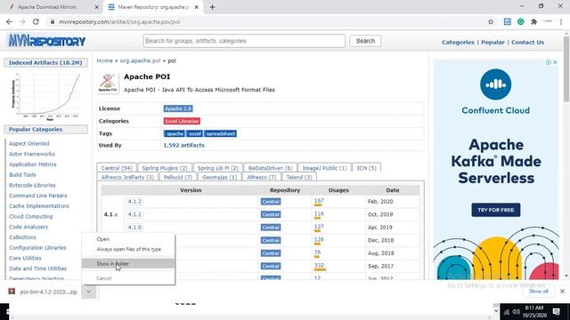Click the spreadsheet tag

click(220, 134)
